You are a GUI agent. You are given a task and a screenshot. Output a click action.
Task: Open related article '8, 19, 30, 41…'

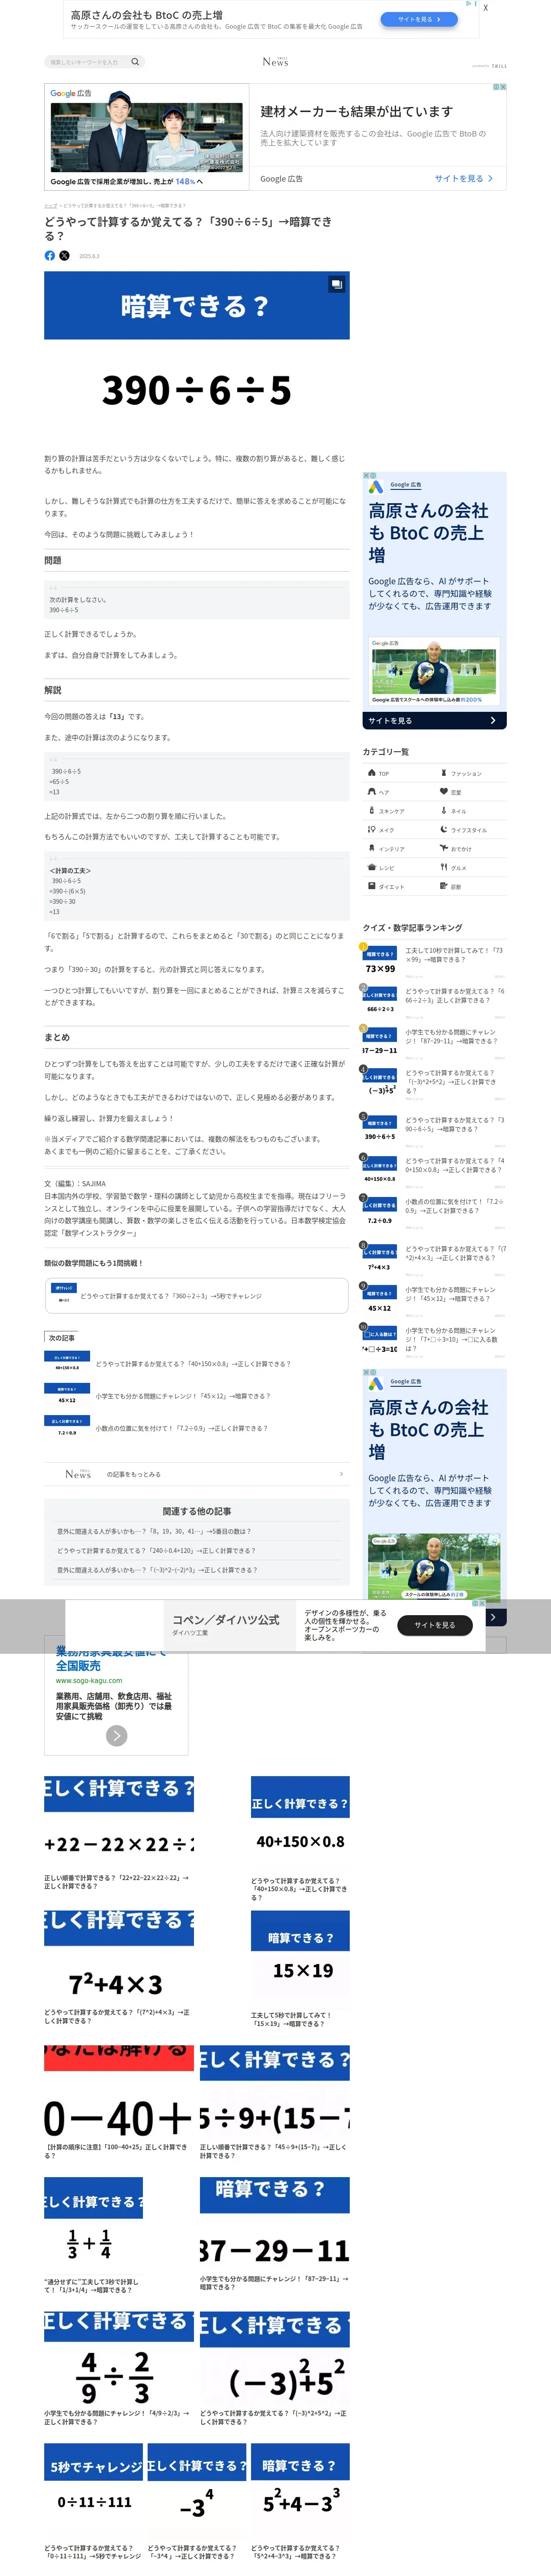point(154,1532)
